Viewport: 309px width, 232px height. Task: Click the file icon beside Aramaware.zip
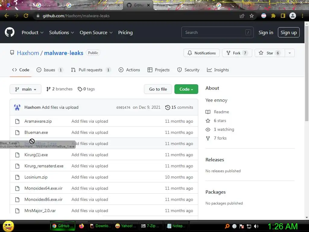(17, 121)
